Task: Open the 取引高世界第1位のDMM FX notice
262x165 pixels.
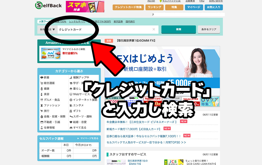Action: [x=136, y=41]
